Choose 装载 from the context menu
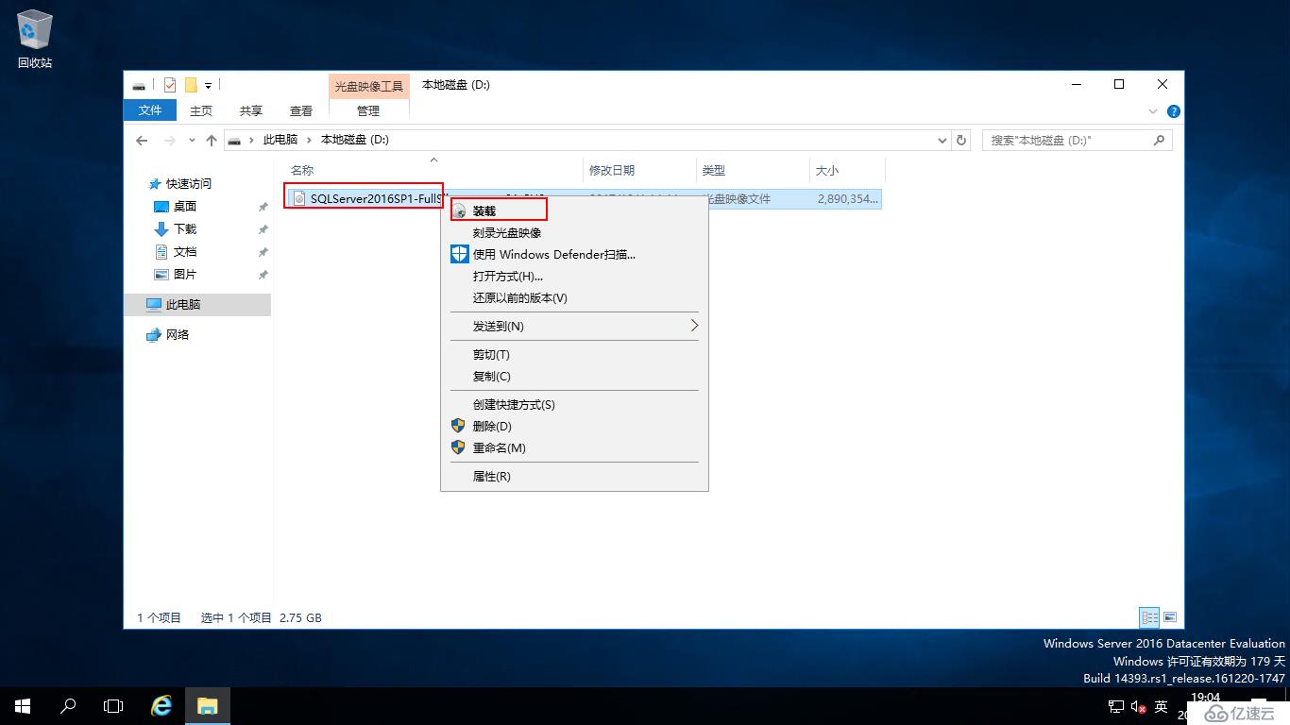Image resolution: width=1290 pixels, height=725 pixels. coord(574,211)
